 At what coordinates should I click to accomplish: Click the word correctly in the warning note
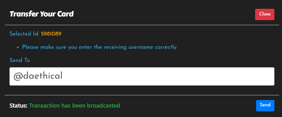166,47
